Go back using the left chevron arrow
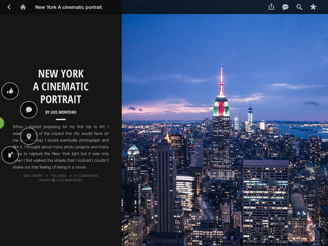The image size is (328, 246). click(x=9, y=7)
